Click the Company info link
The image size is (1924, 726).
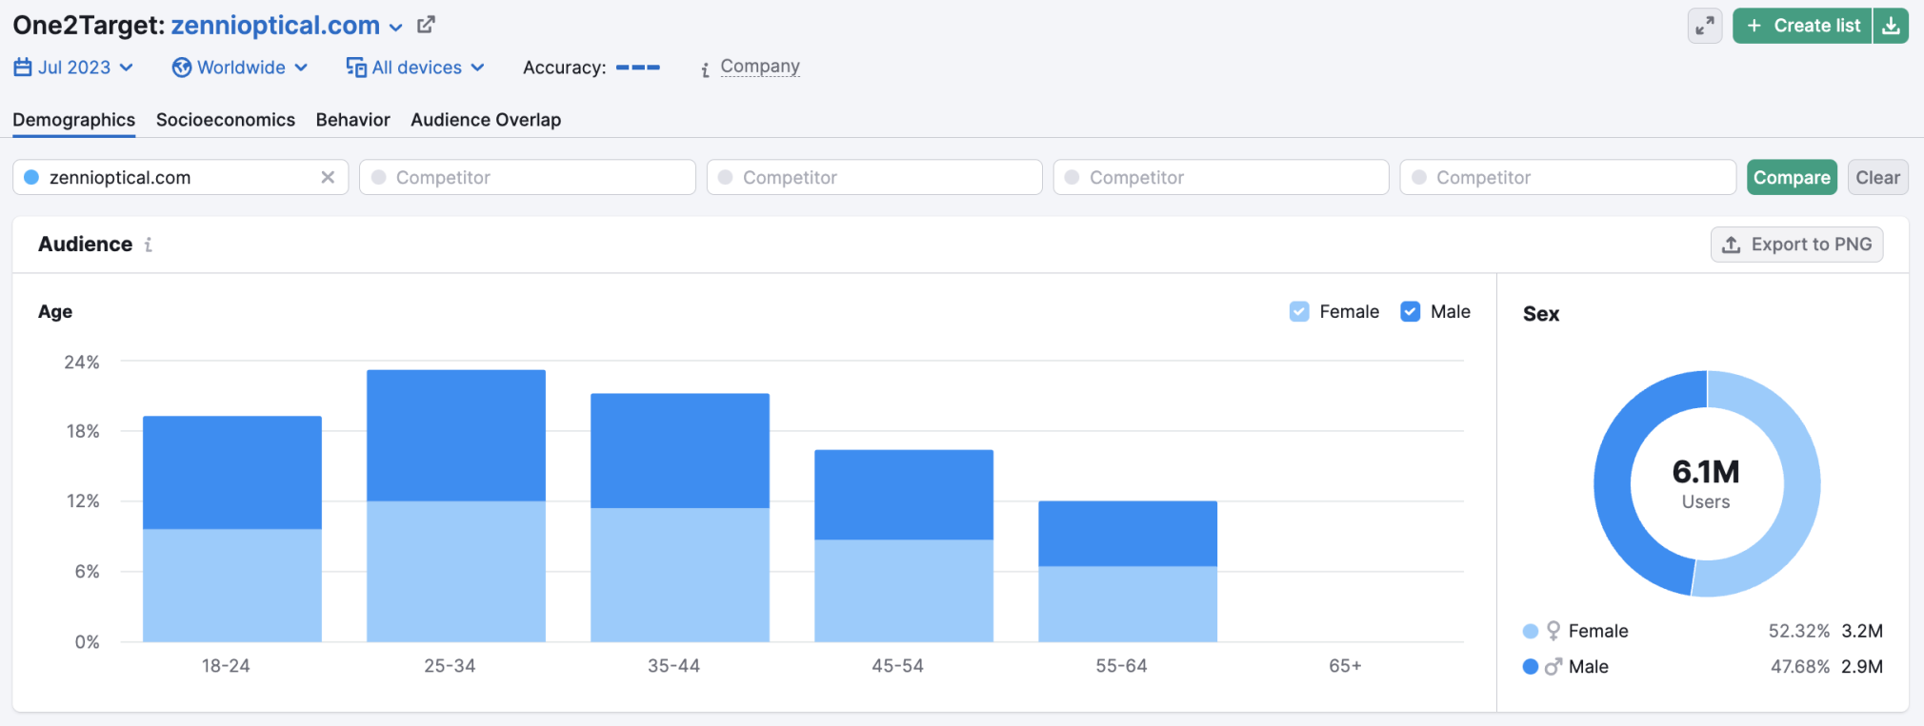(760, 67)
